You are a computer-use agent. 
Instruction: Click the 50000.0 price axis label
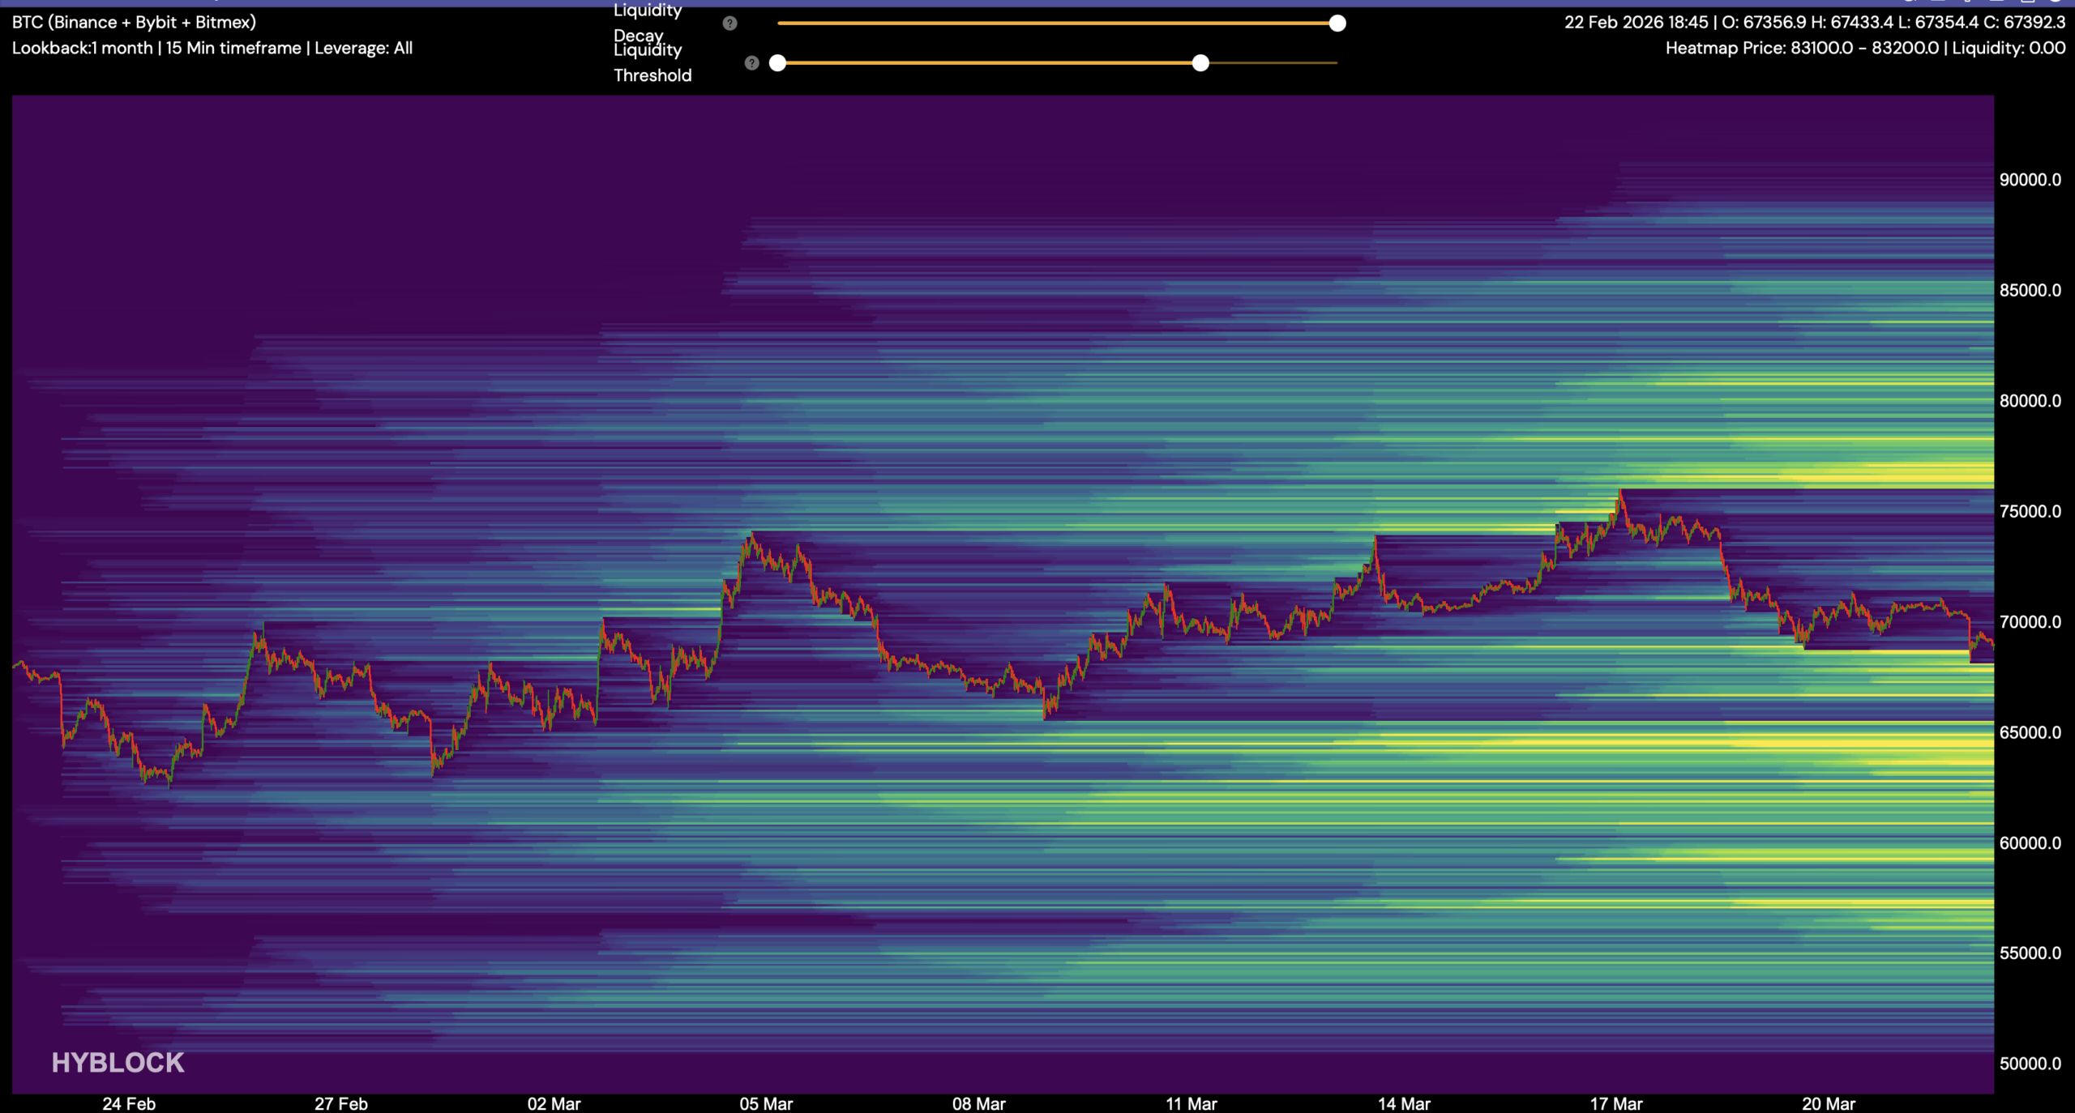(2030, 1064)
